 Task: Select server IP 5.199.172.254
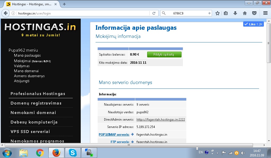click(146, 127)
